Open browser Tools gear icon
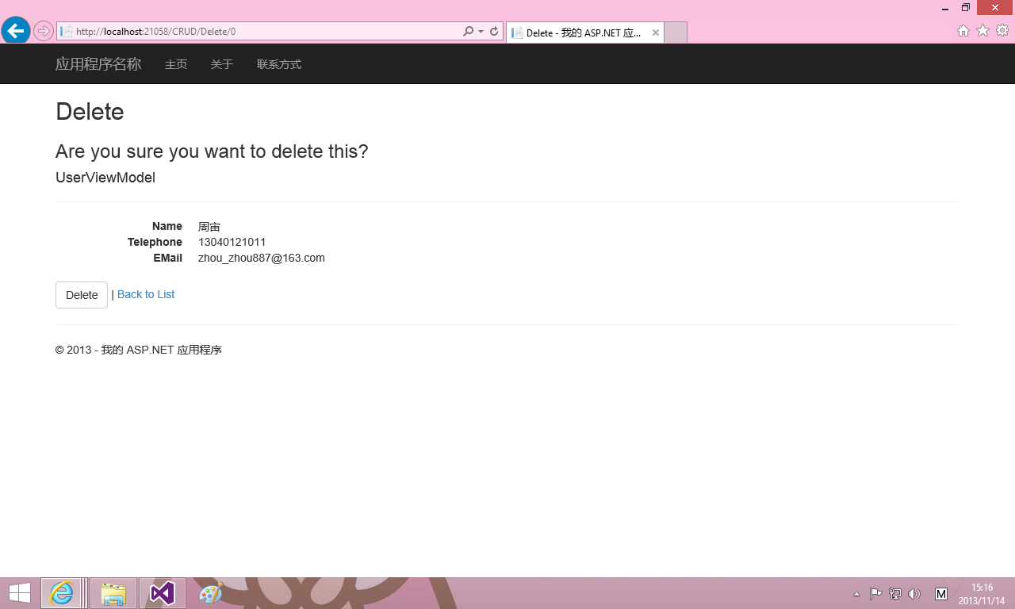Image resolution: width=1015 pixels, height=609 pixels. [1002, 30]
